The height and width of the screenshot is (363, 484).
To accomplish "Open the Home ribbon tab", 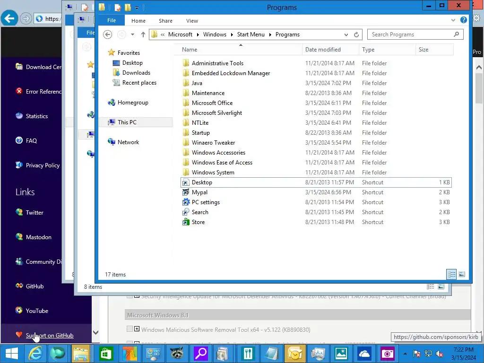I will click(x=138, y=21).
